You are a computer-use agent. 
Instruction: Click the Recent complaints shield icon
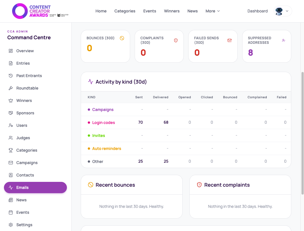[199, 185]
